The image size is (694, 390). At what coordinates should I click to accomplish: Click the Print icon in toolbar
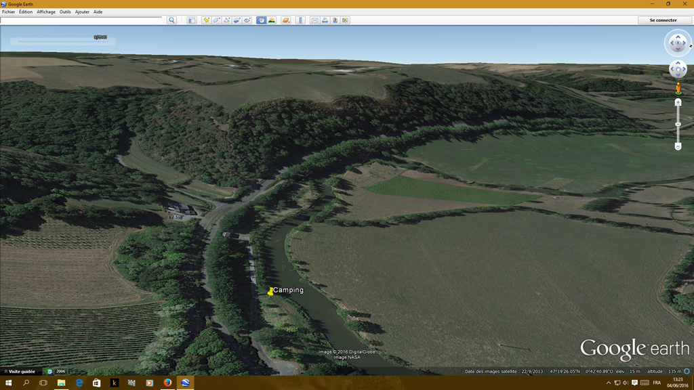[x=325, y=20]
